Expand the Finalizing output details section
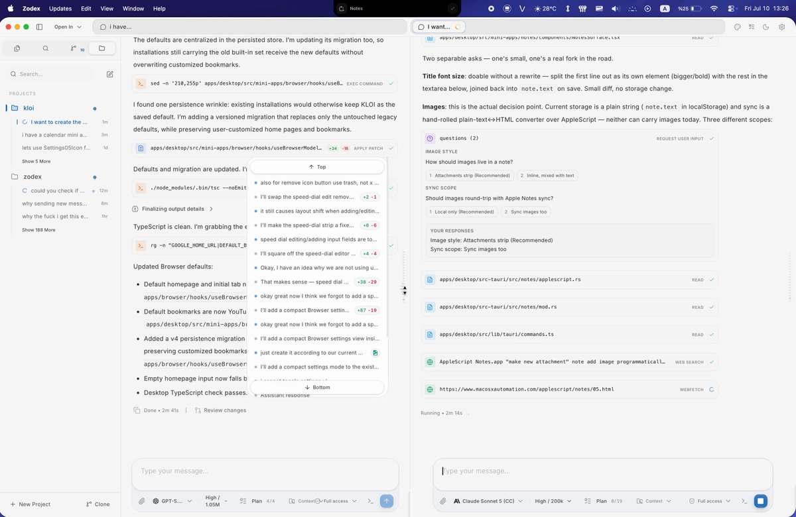796x517 pixels. 173,209
